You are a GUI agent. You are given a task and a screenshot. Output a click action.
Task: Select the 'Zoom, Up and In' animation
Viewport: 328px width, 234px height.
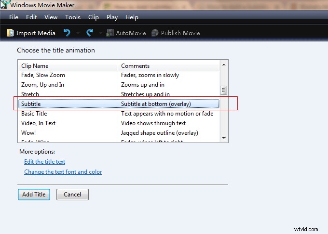click(119, 85)
